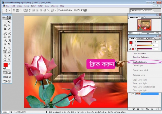Choose Shape Layers option in options bar
The width and height of the screenshot is (162, 114).
tap(14, 10)
